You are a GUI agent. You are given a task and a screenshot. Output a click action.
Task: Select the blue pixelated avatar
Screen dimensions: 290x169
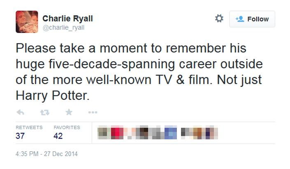click(171, 132)
